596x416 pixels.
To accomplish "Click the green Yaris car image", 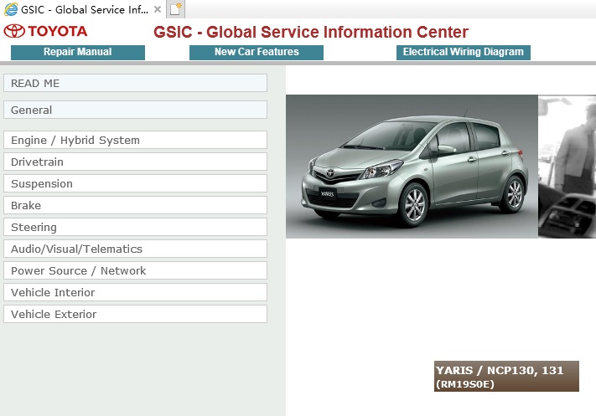I will tap(412, 167).
